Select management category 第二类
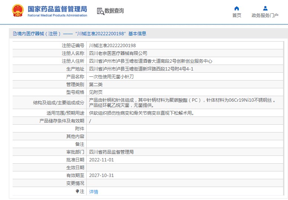 click(x=96, y=85)
